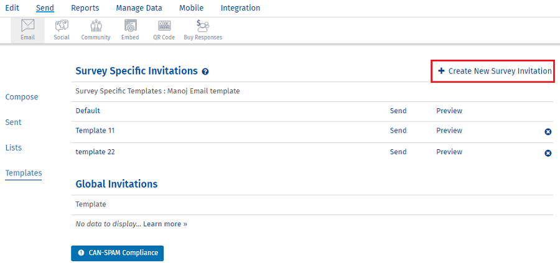Follow the Learn more link
The width and height of the screenshot is (560, 263).
pos(166,224)
